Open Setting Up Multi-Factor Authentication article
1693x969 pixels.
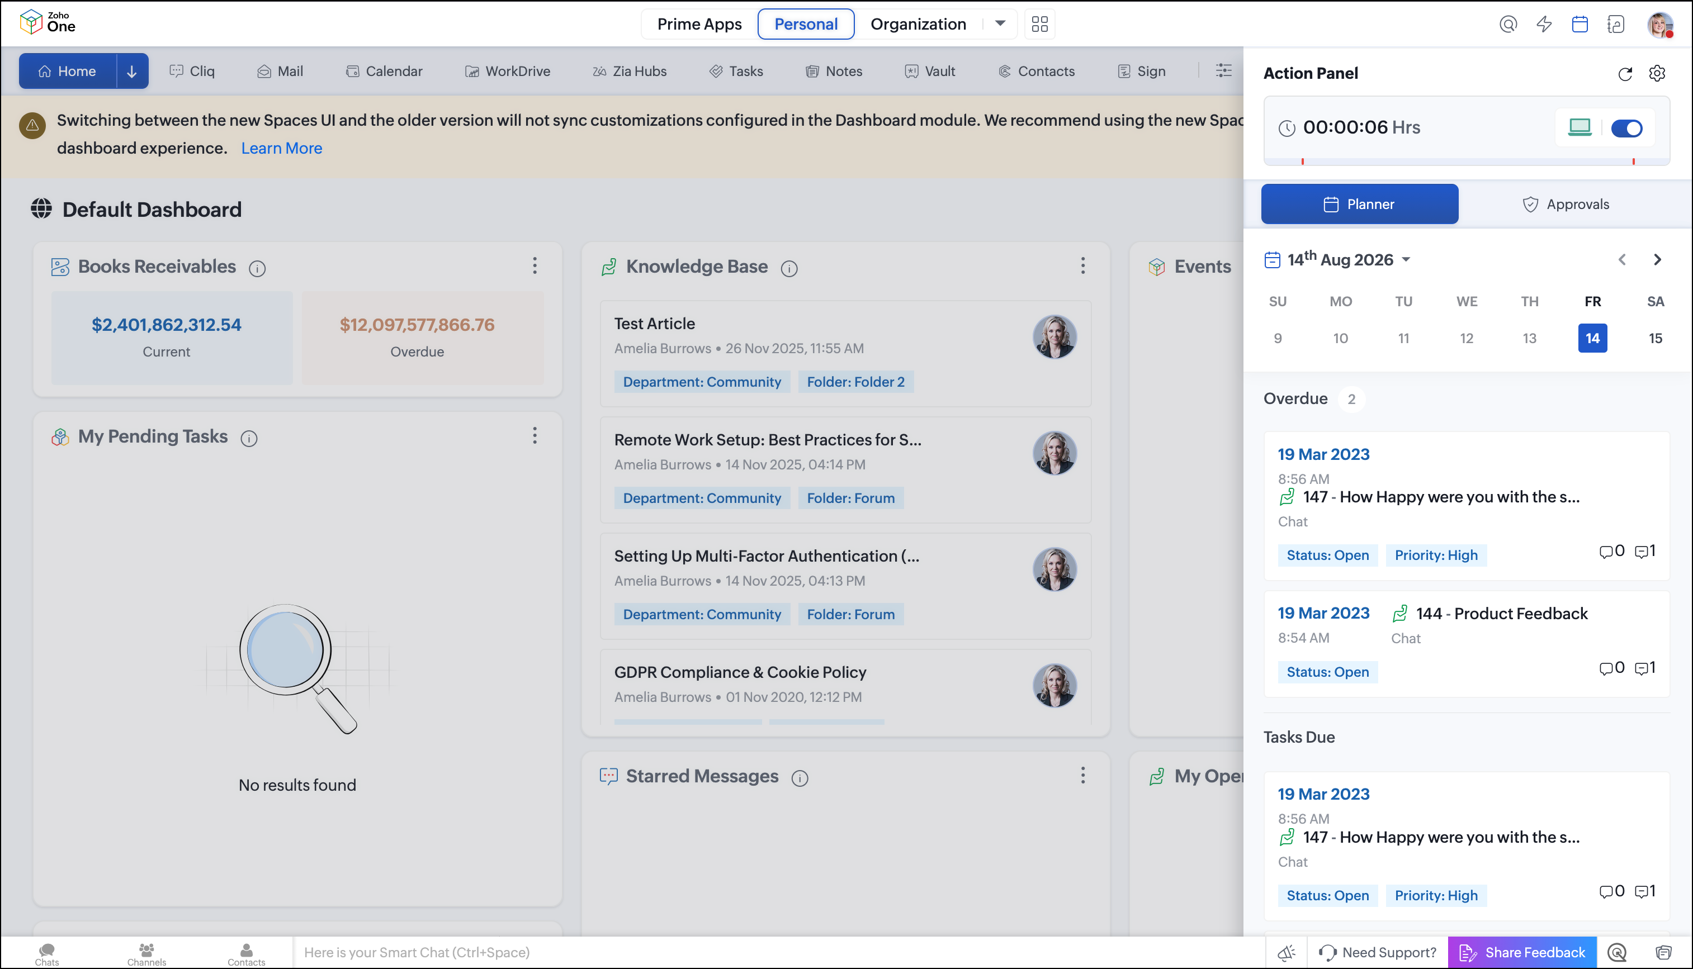845,586
